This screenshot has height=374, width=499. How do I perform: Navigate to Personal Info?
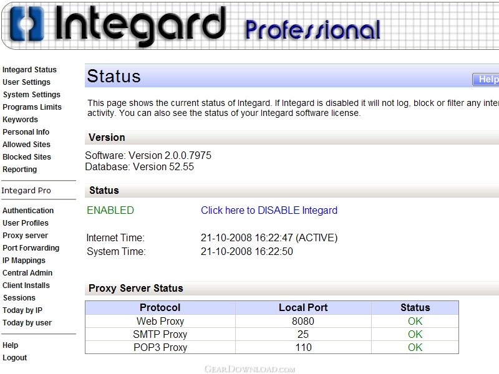pos(26,132)
